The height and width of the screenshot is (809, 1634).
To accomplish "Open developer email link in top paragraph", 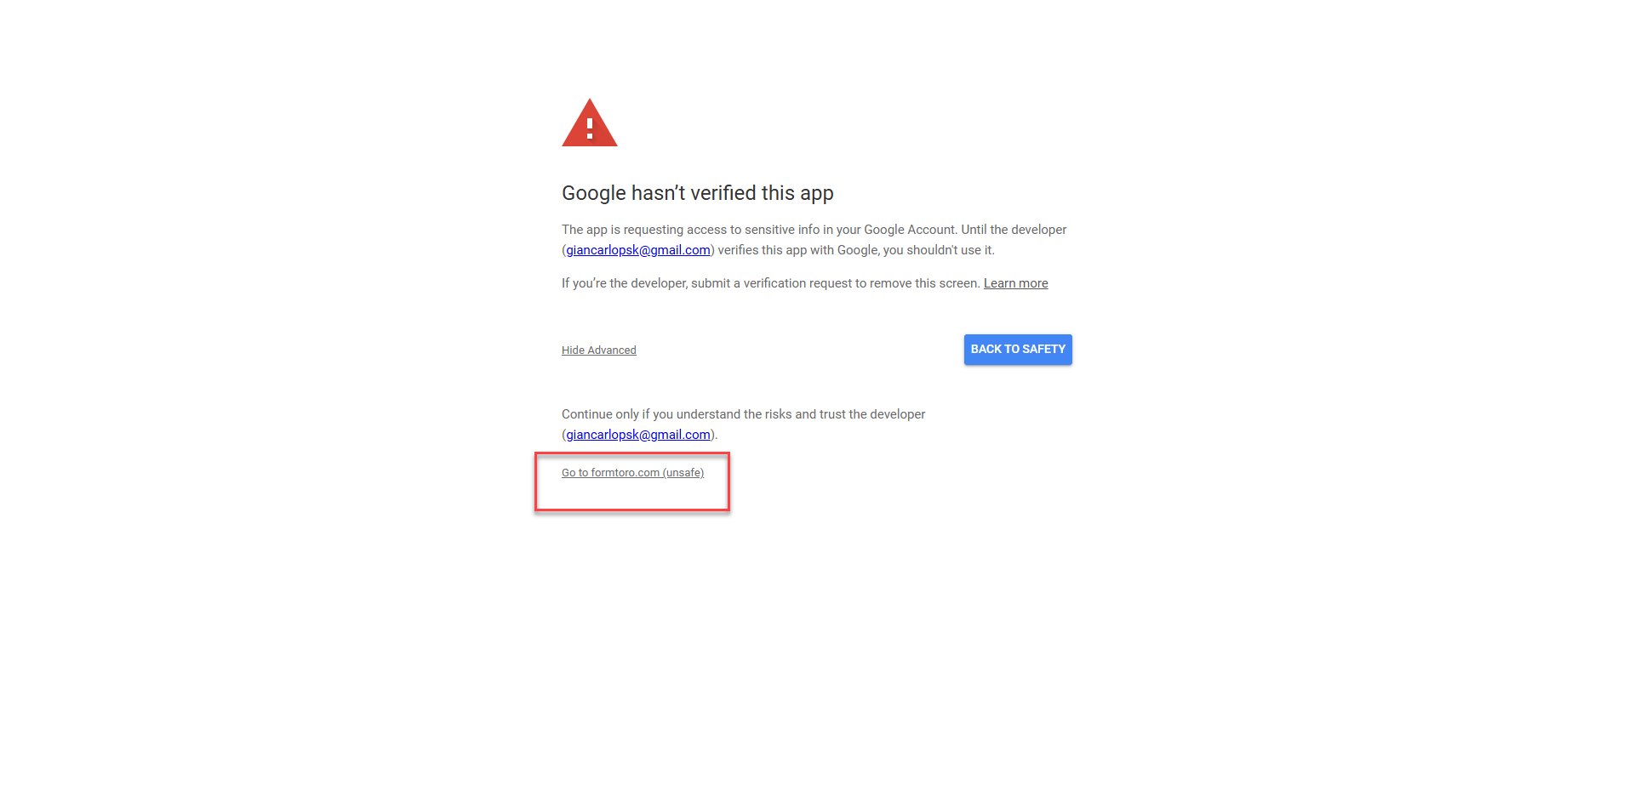I will (638, 250).
